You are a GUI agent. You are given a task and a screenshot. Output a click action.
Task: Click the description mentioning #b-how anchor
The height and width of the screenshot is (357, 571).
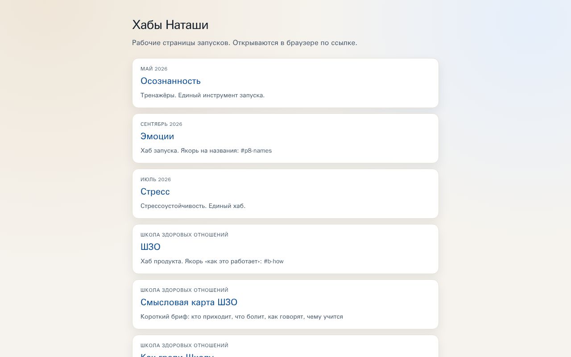tap(212, 261)
